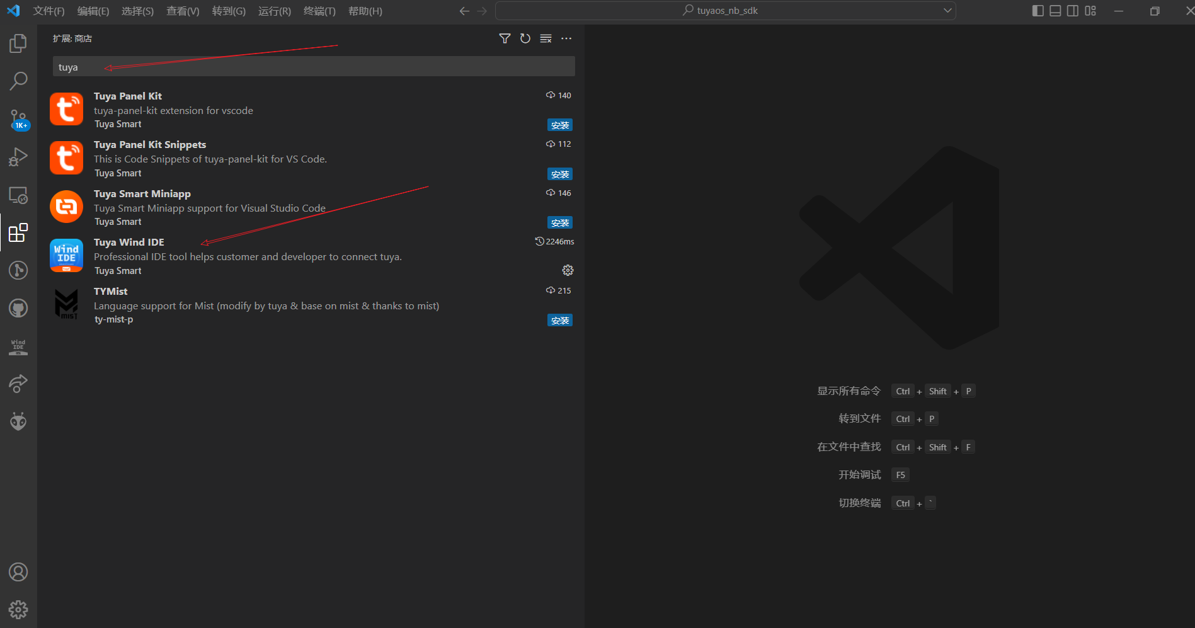Viewport: 1195px width, 628px height.
Task: Open the Accounts menu icon
Action: (18, 572)
